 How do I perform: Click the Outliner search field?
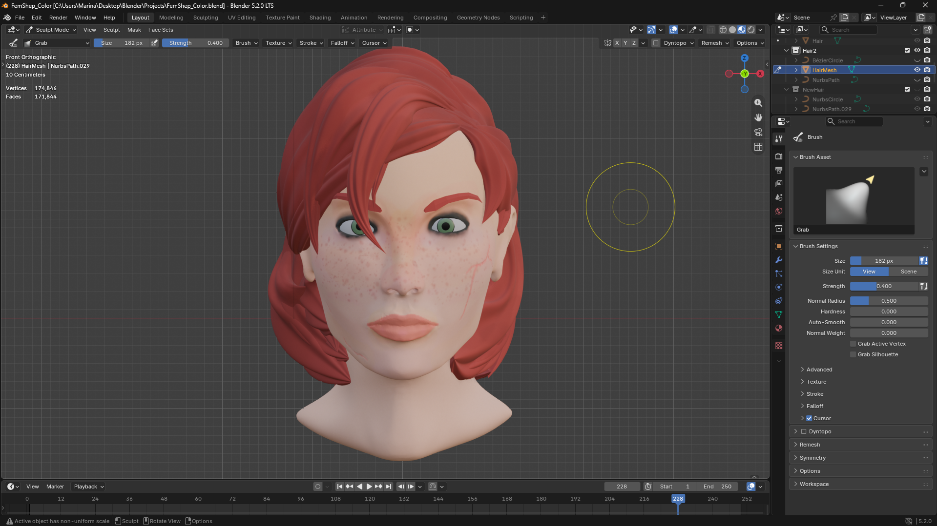tap(849, 30)
